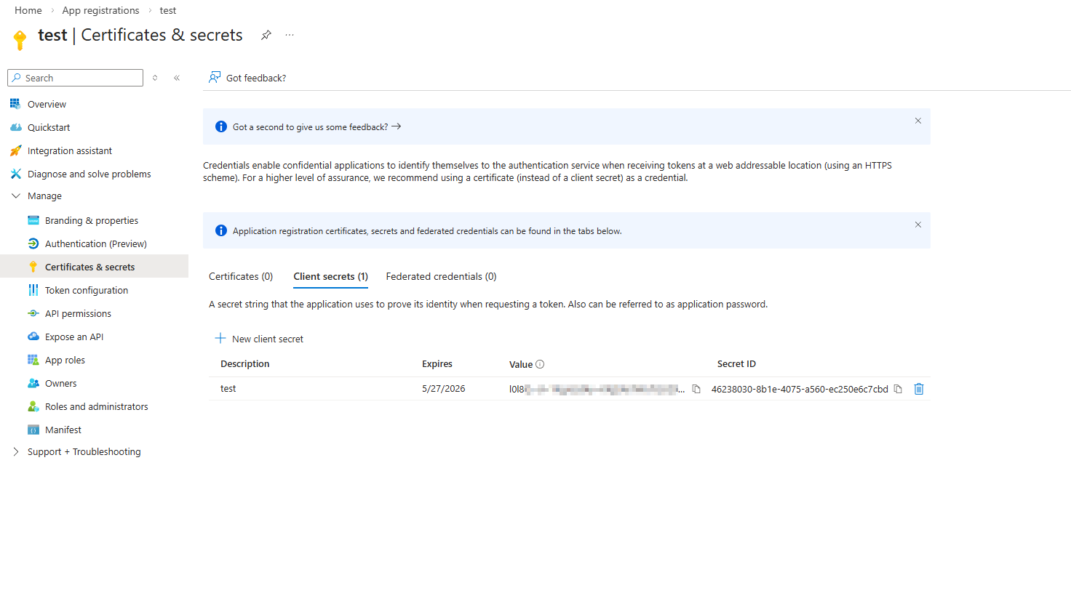Open the API permissions section
The width and height of the screenshot is (1071, 596).
[76, 313]
